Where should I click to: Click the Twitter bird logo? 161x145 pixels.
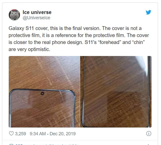coord(148,12)
